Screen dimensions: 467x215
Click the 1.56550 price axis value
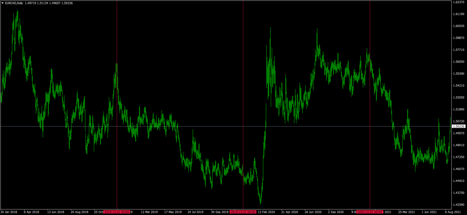pyautogui.click(x=458, y=62)
